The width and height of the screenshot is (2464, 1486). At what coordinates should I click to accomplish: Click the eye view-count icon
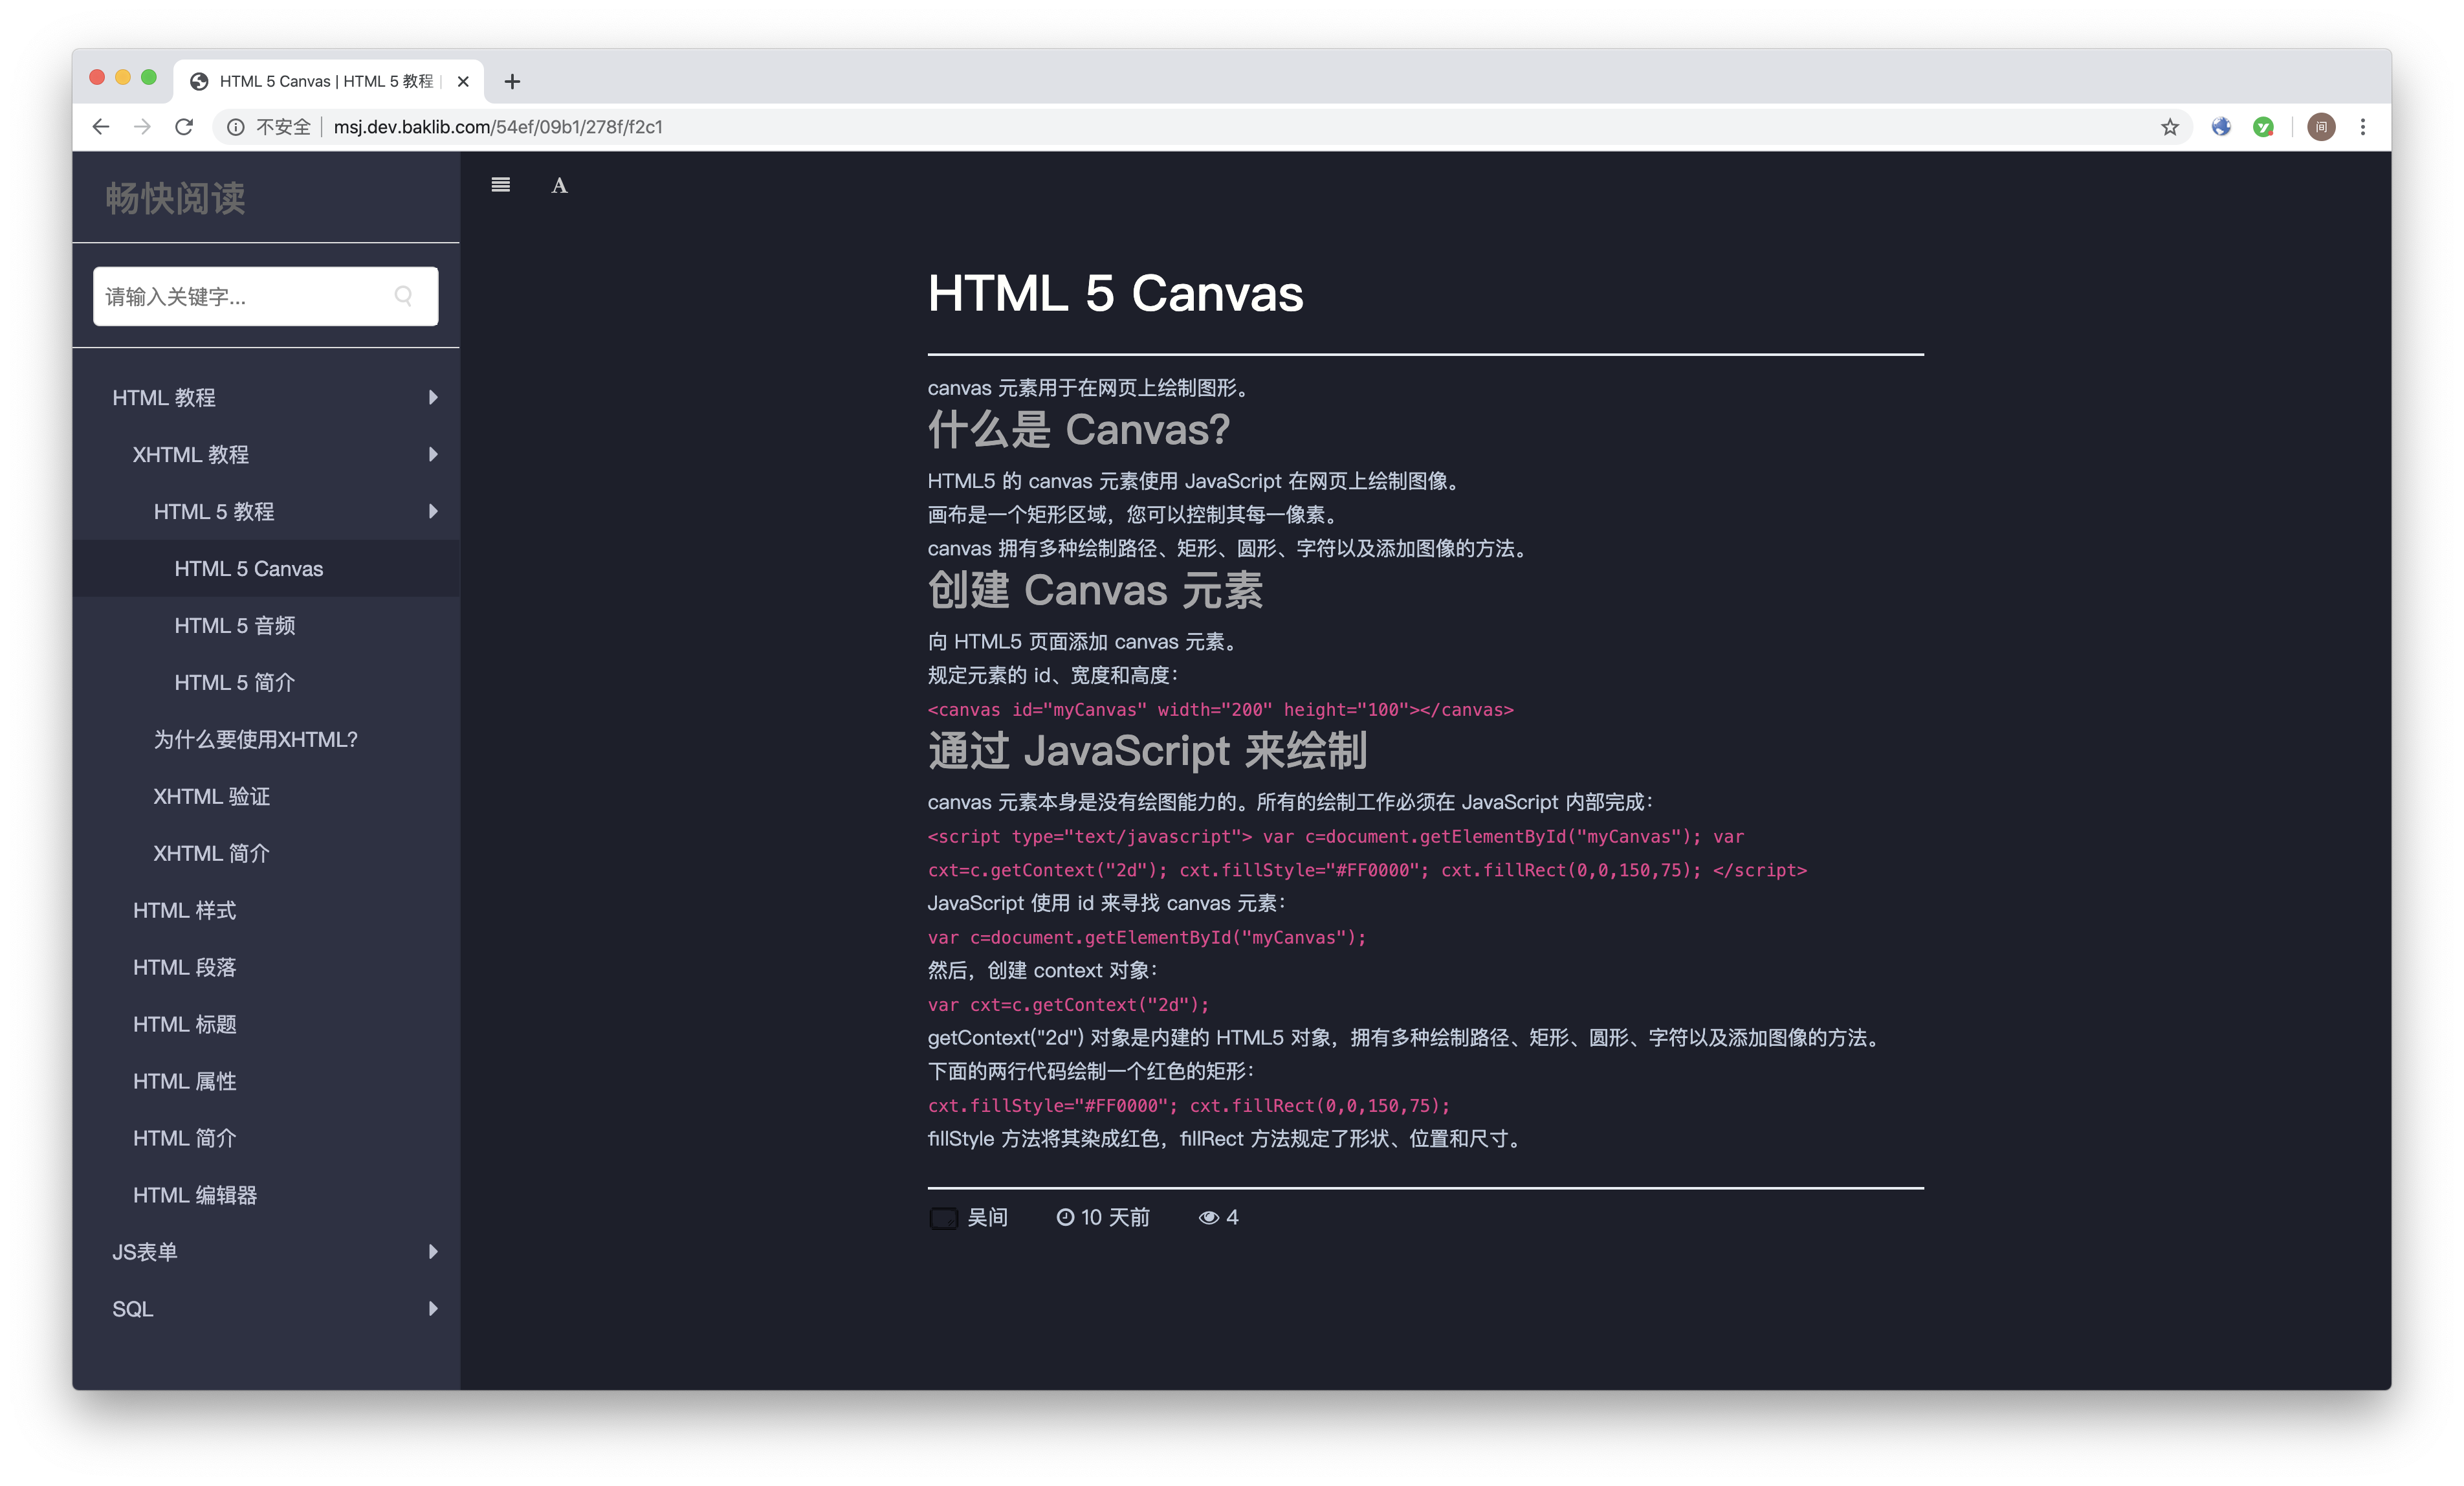[x=1208, y=1218]
